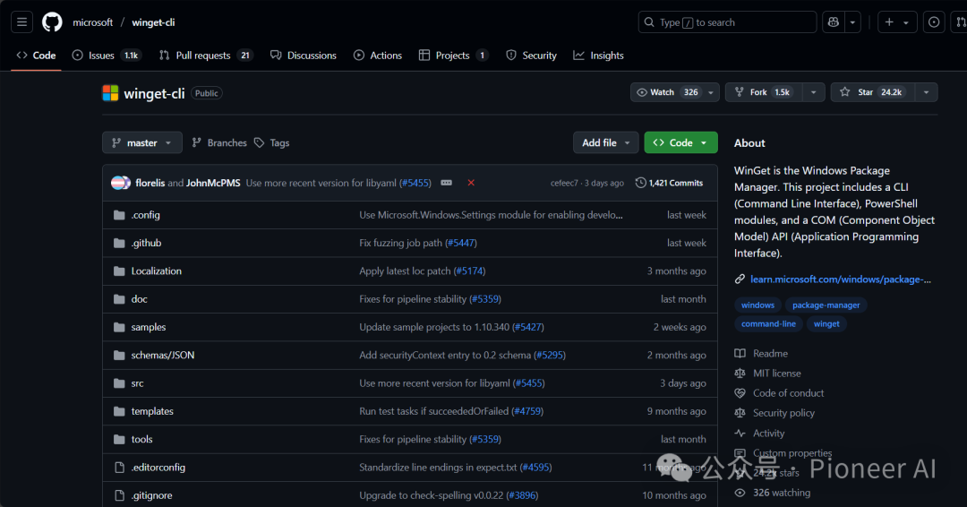Go to GitHub home via logo

tap(52, 22)
